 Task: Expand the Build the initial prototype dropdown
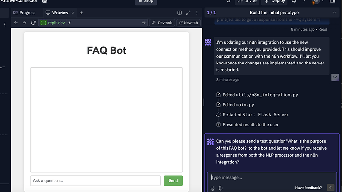tap(334, 13)
